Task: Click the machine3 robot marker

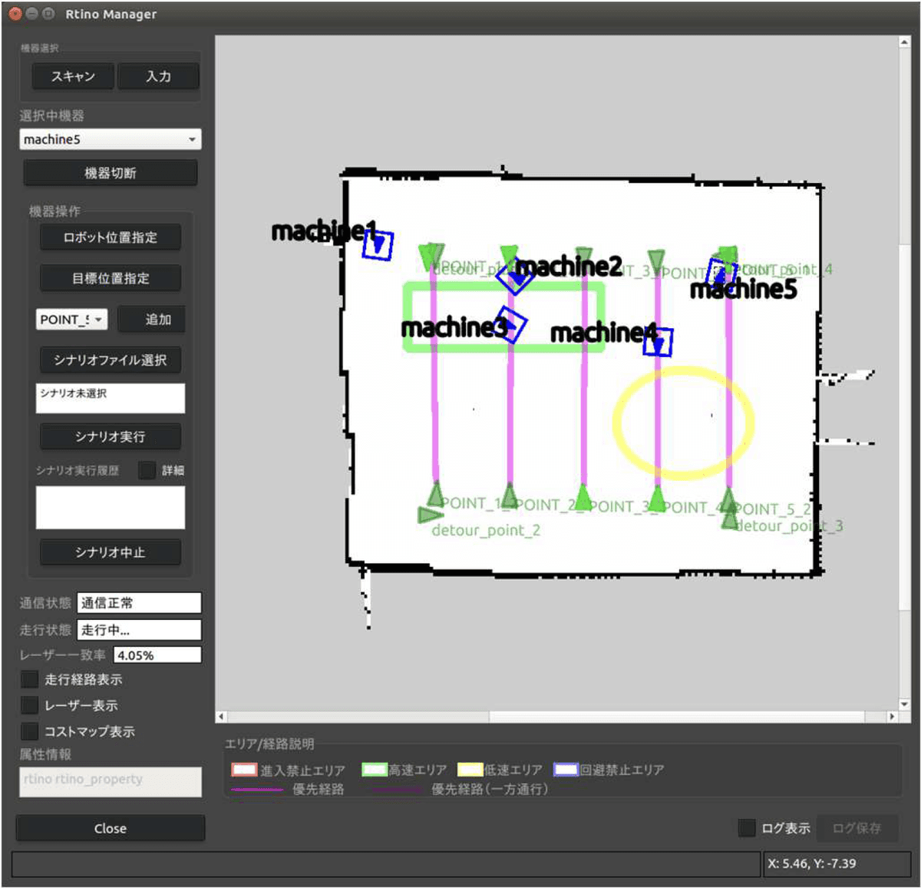Action: (x=512, y=325)
